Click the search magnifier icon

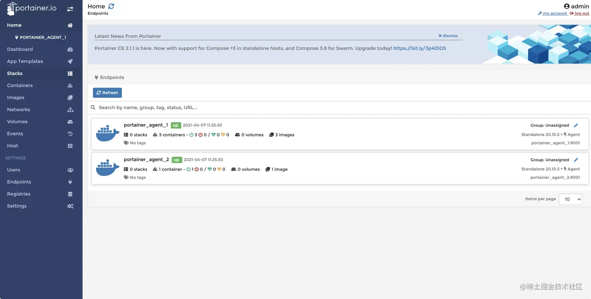(x=93, y=108)
